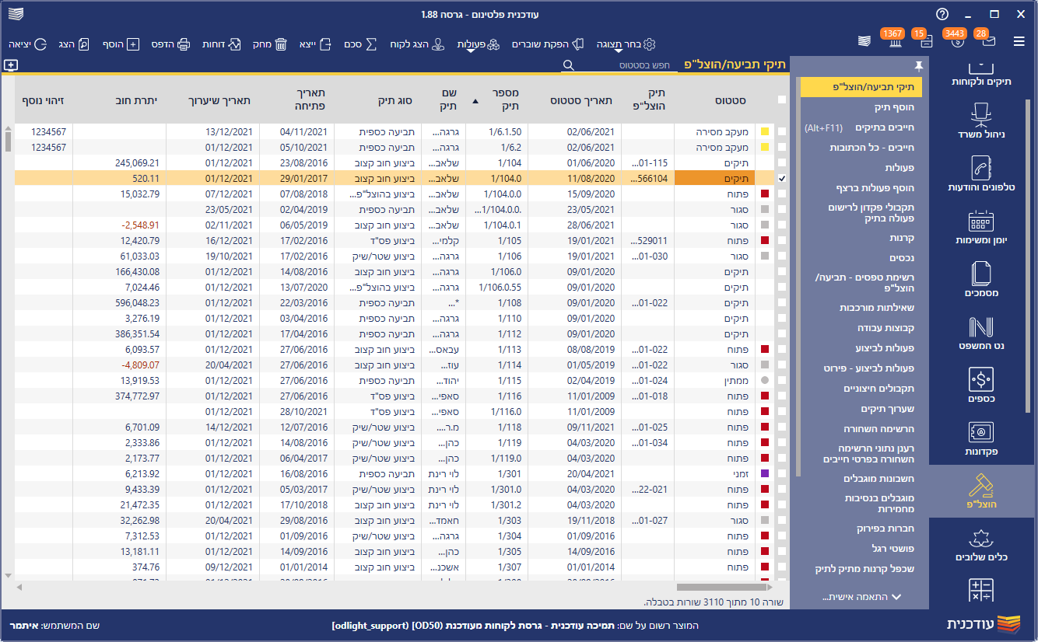Viewport: 1038px width, 642px height.
Task: Sort by יתרת חוב column header
Action: tap(119, 100)
